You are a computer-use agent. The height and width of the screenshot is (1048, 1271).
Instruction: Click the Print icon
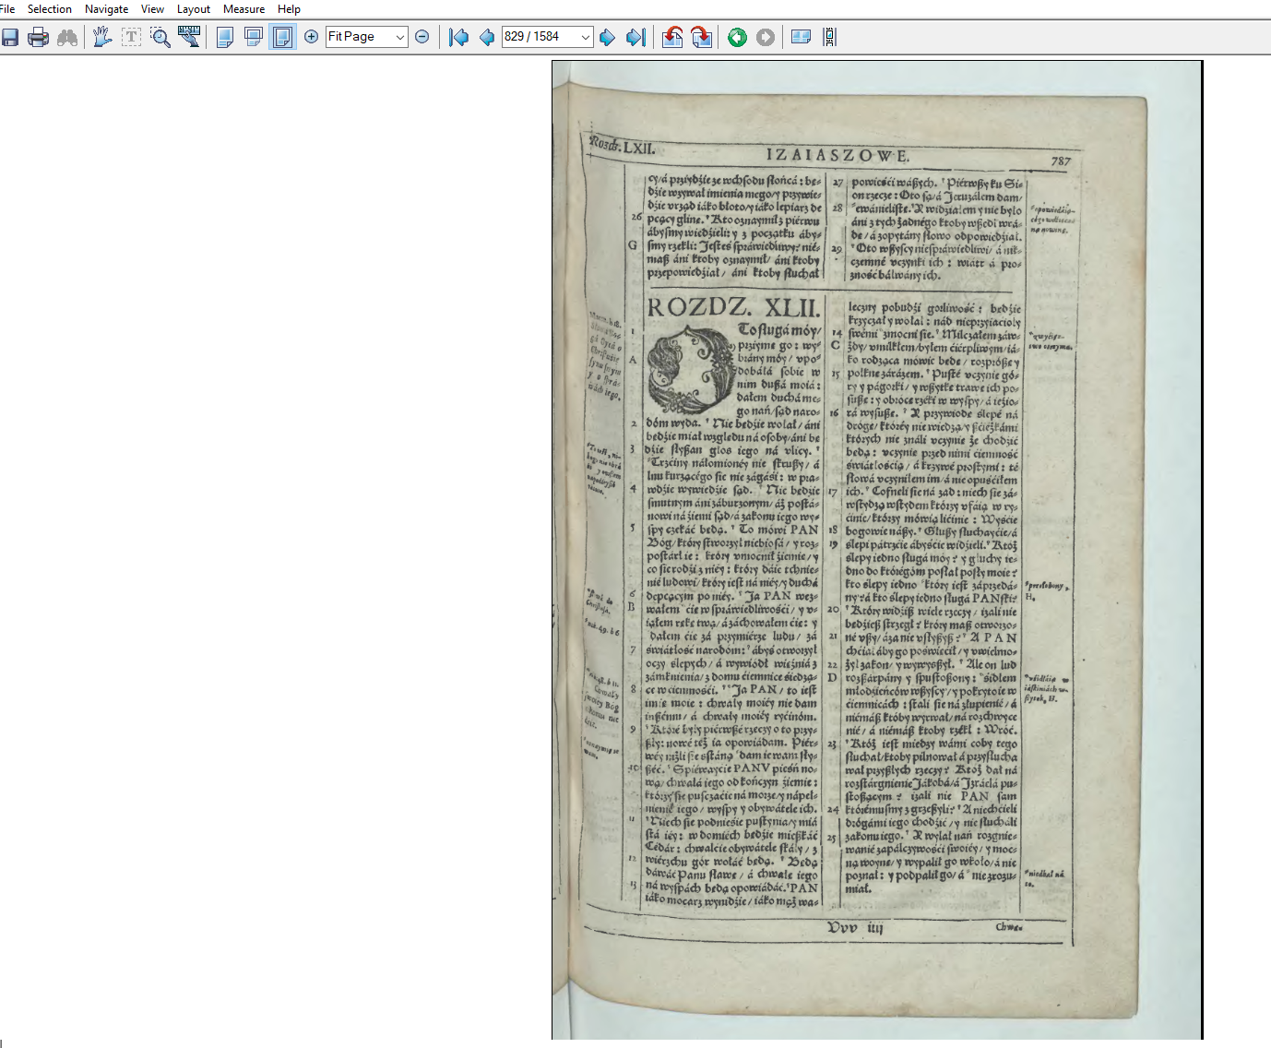[x=38, y=37]
